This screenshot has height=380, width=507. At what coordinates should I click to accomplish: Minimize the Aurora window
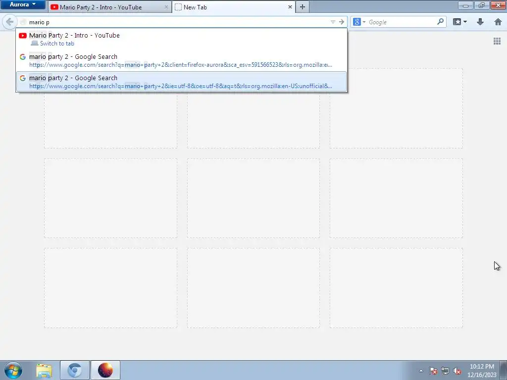click(x=465, y=5)
